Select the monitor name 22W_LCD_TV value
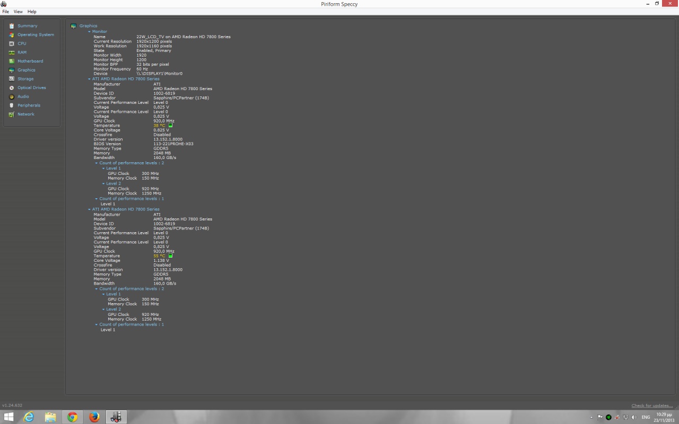 point(184,37)
